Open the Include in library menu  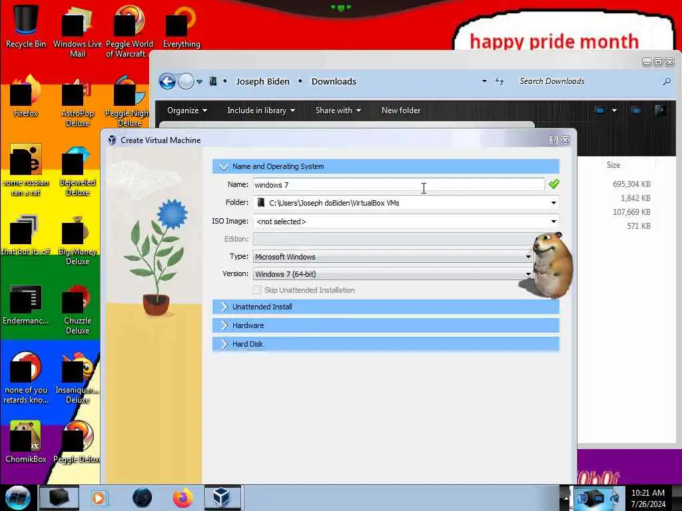coord(261,110)
